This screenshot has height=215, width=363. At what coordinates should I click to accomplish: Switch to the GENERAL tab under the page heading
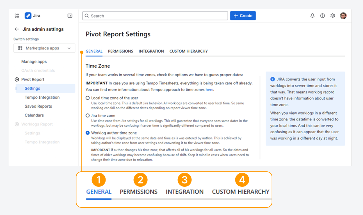click(94, 51)
